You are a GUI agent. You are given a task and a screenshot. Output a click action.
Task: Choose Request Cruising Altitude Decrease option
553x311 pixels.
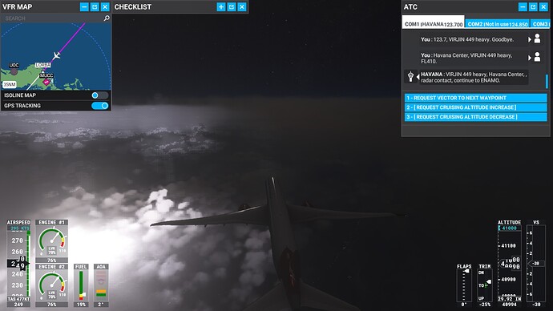click(475, 117)
